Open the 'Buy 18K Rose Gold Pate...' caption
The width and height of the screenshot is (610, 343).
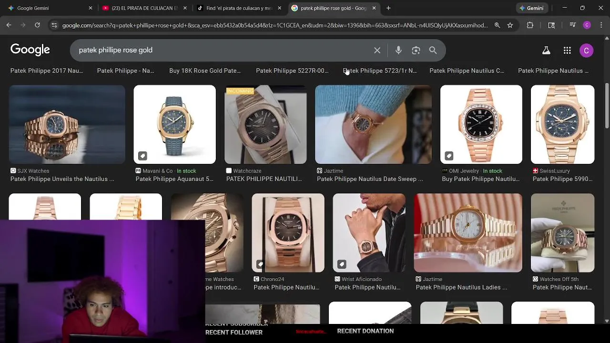tap(205, 71)
